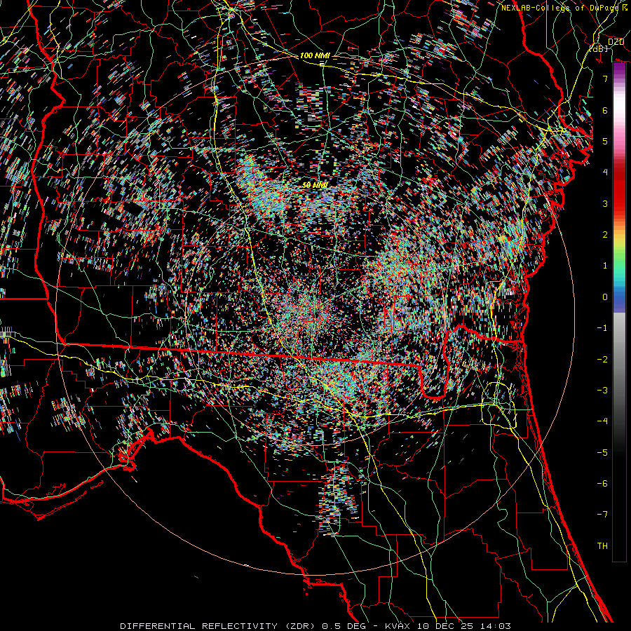Click the -2 dB scale label
The height and width of the screenshot is (631, 631).
[x=602, y=360]
